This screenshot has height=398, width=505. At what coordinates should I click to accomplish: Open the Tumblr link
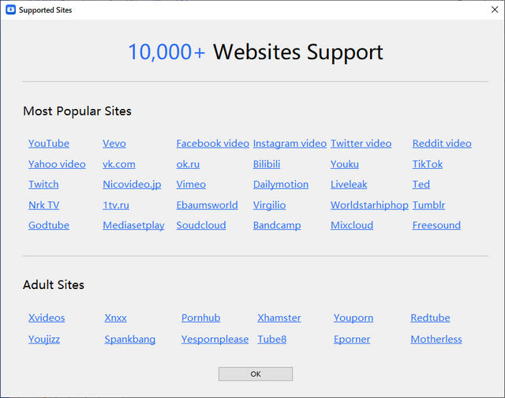click(428, 205)
